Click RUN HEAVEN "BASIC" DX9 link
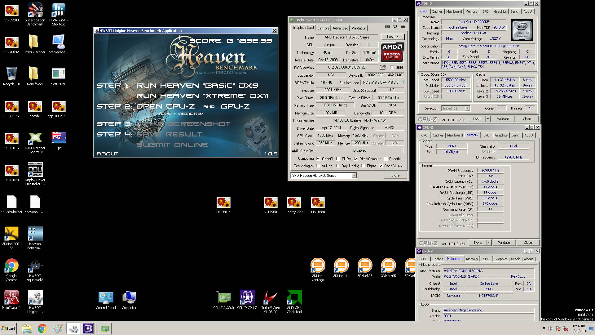The height and width of the screenshot is (335, 595). (197, 86)
